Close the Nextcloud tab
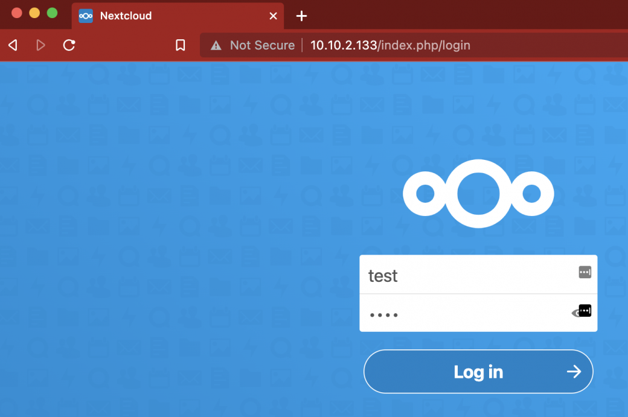Screen dimensions: 628x417 coord(273,16)
